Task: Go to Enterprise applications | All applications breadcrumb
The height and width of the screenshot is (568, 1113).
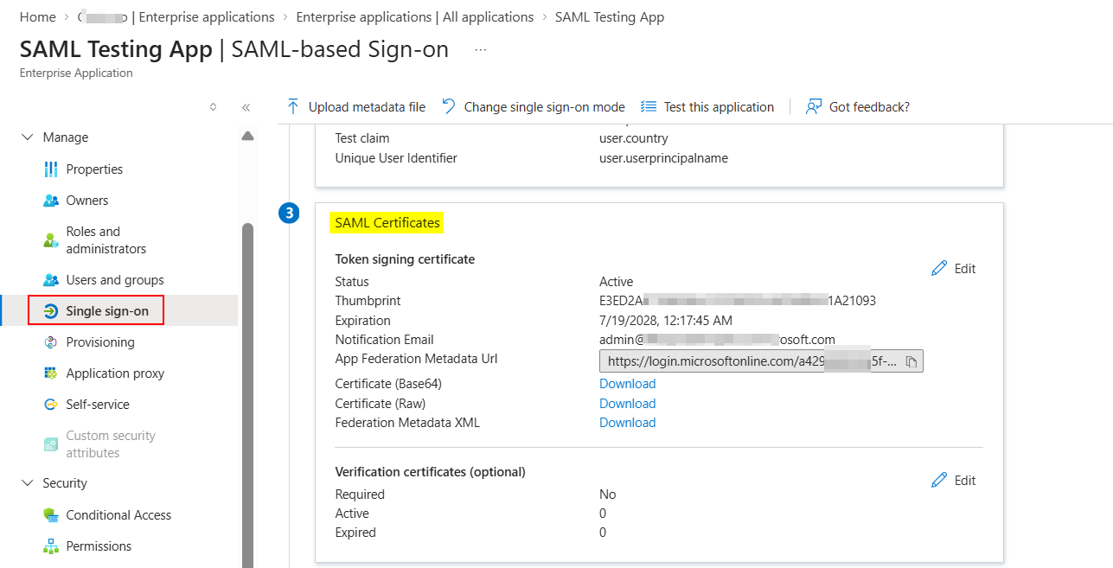Action: pos(415,17)
